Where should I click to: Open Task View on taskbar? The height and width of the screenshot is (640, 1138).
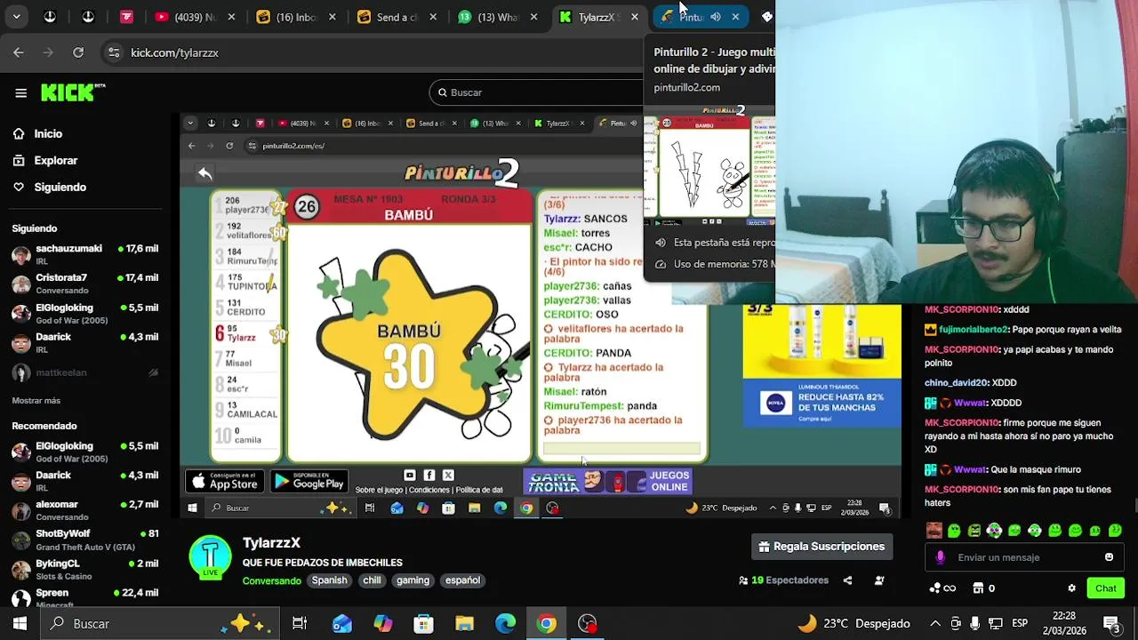[x=300, y=624]
